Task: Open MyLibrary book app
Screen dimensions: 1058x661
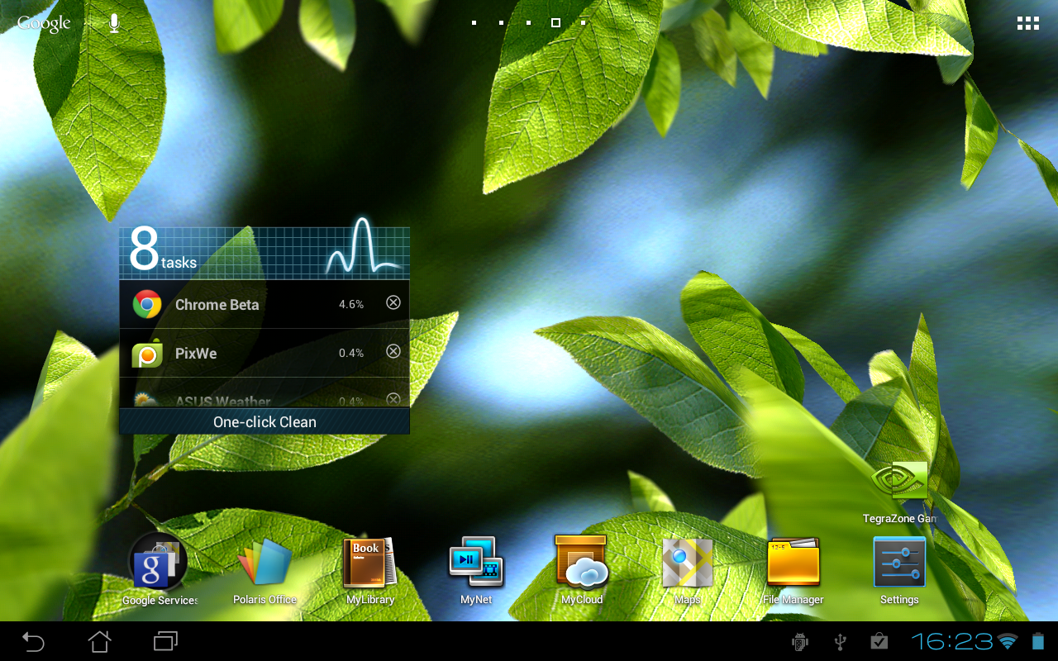Action: coord(369,563)
